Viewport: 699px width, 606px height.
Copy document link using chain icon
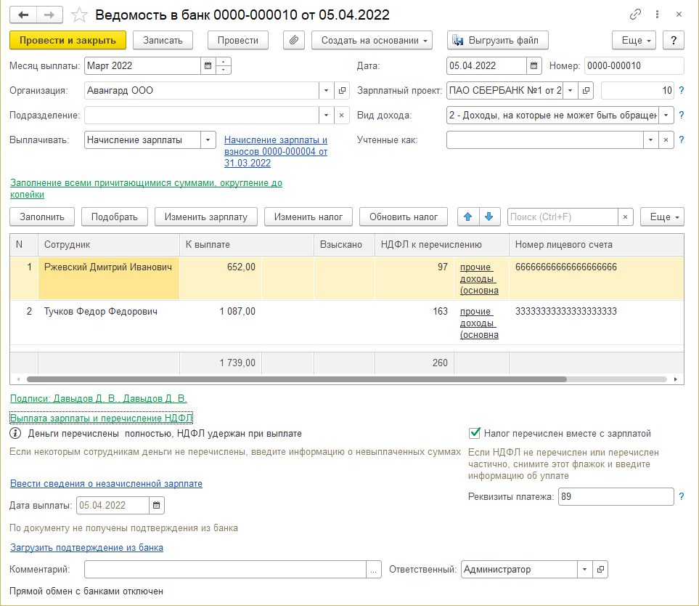(x=636, y=15)
